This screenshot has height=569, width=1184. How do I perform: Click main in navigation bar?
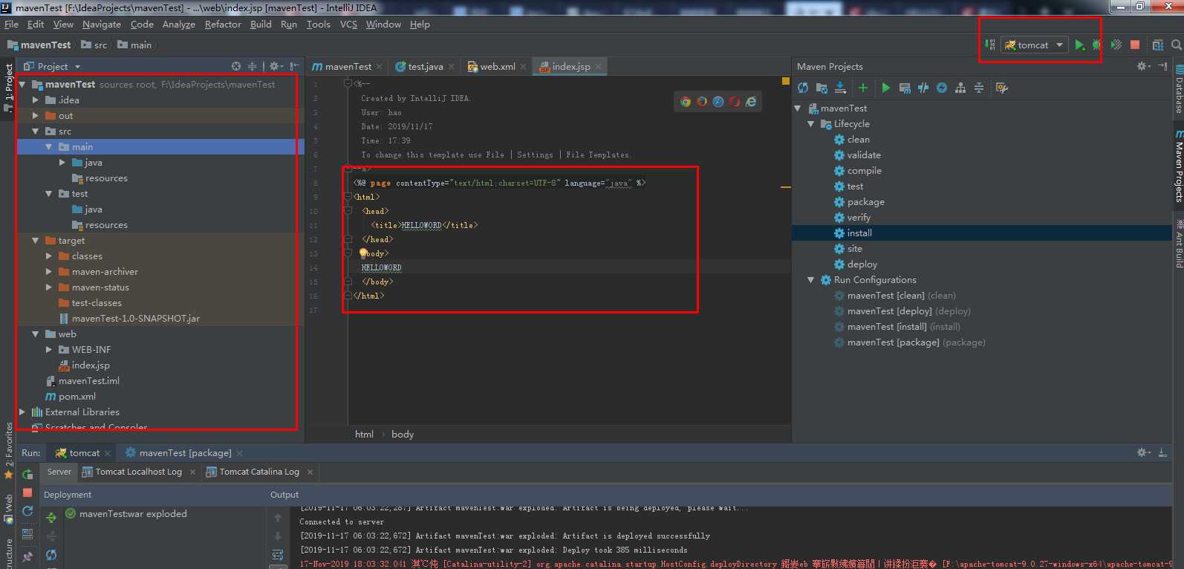(x=134, y=45)
